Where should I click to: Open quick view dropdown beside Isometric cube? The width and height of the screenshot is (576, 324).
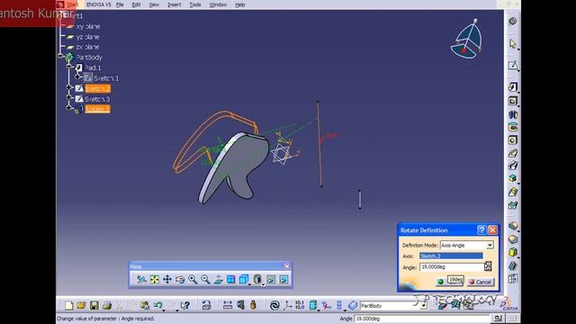pos(249,284)
